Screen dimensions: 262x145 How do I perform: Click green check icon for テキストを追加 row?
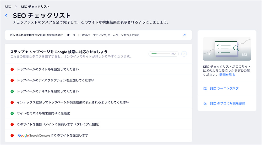[x=12, y=91]
